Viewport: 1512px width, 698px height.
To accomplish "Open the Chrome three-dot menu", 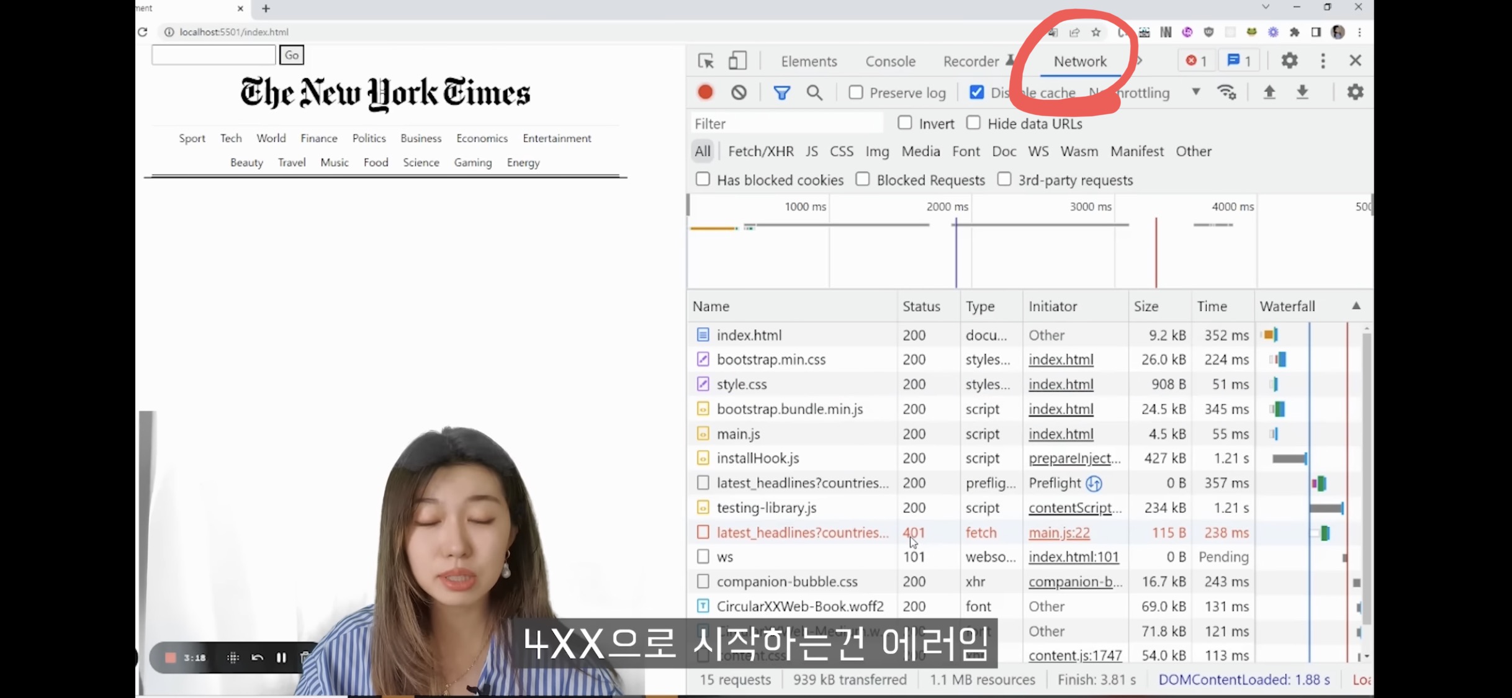I will [x=1359, y=32].
